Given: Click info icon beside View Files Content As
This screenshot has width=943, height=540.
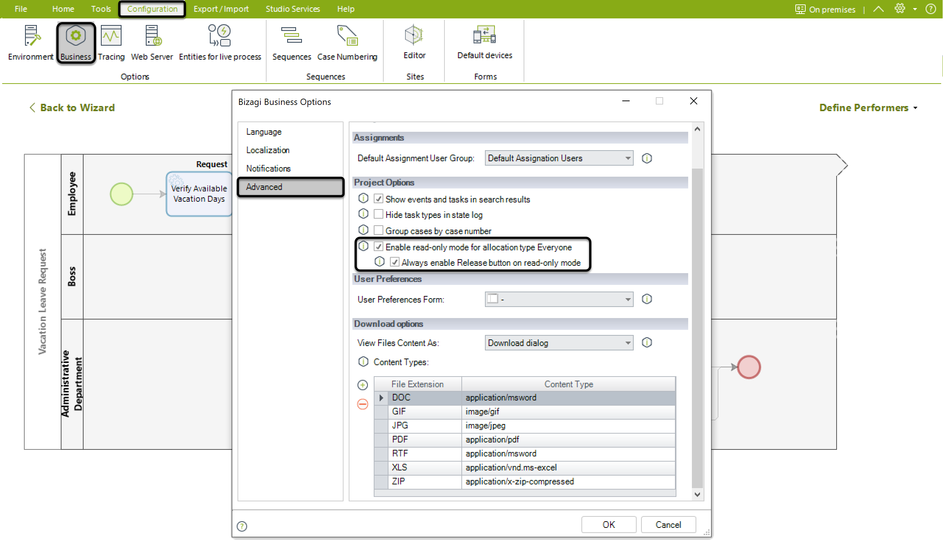Looking at the screenshot, I should [647, 343].
